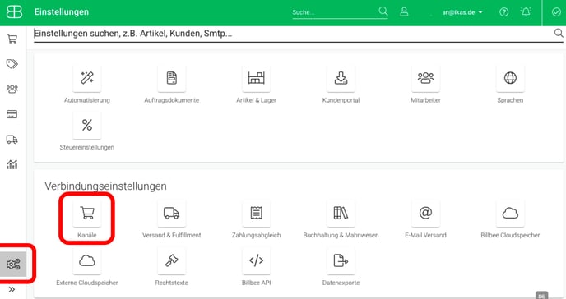Open user profile icon in header
This screenshot has width=566, height=299.
(x=404, y=11)
